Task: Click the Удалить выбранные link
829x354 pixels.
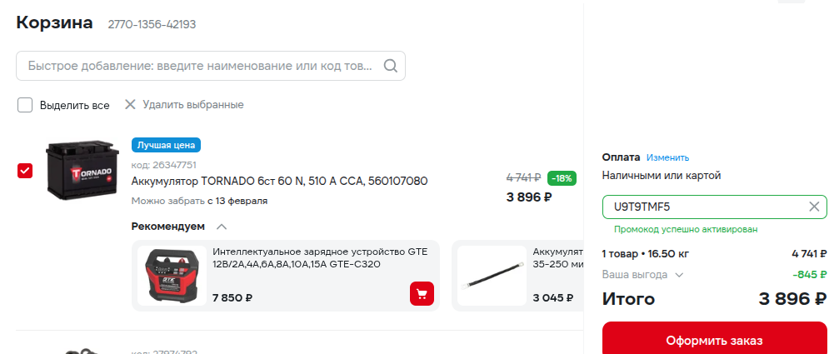Action: (192, 105)
